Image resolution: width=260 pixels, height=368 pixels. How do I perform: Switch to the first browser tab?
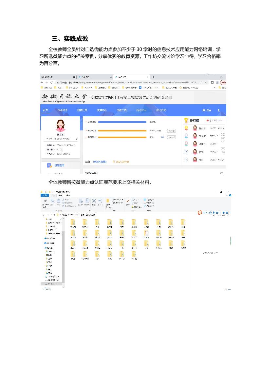tap(58, 77)
